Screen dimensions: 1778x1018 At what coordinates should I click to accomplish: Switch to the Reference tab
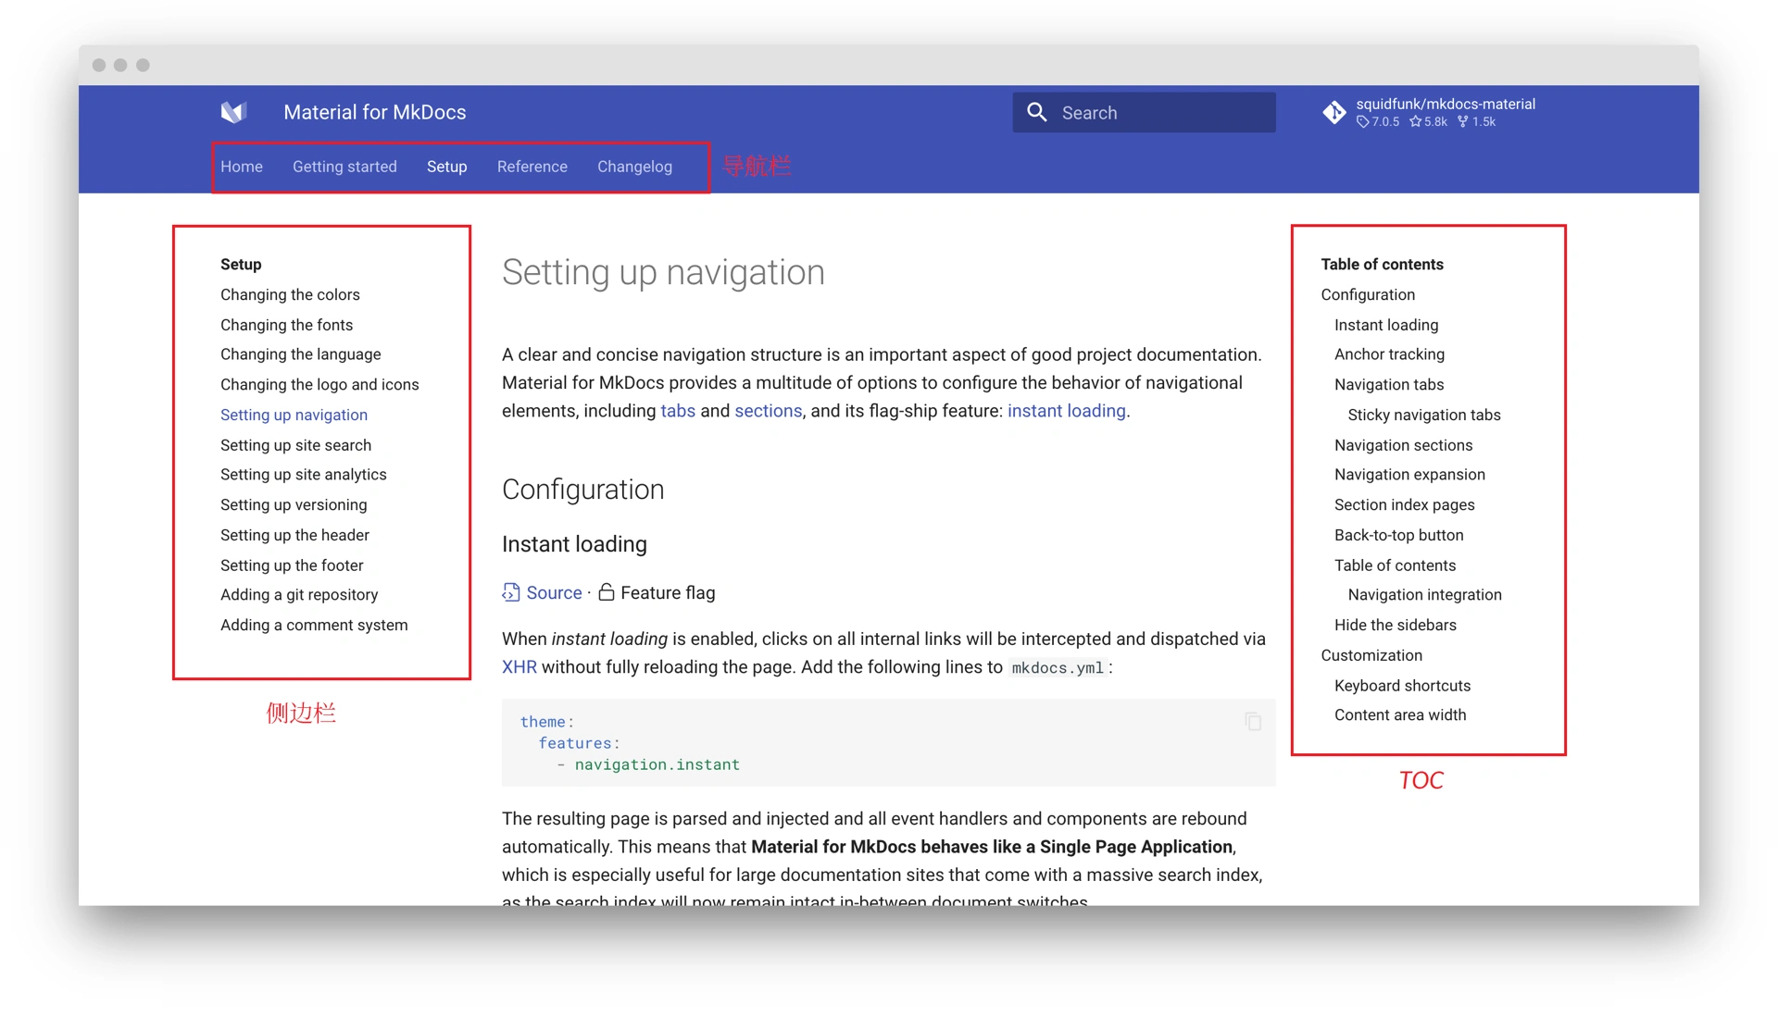pyautogui.click(x=532, y=167)
